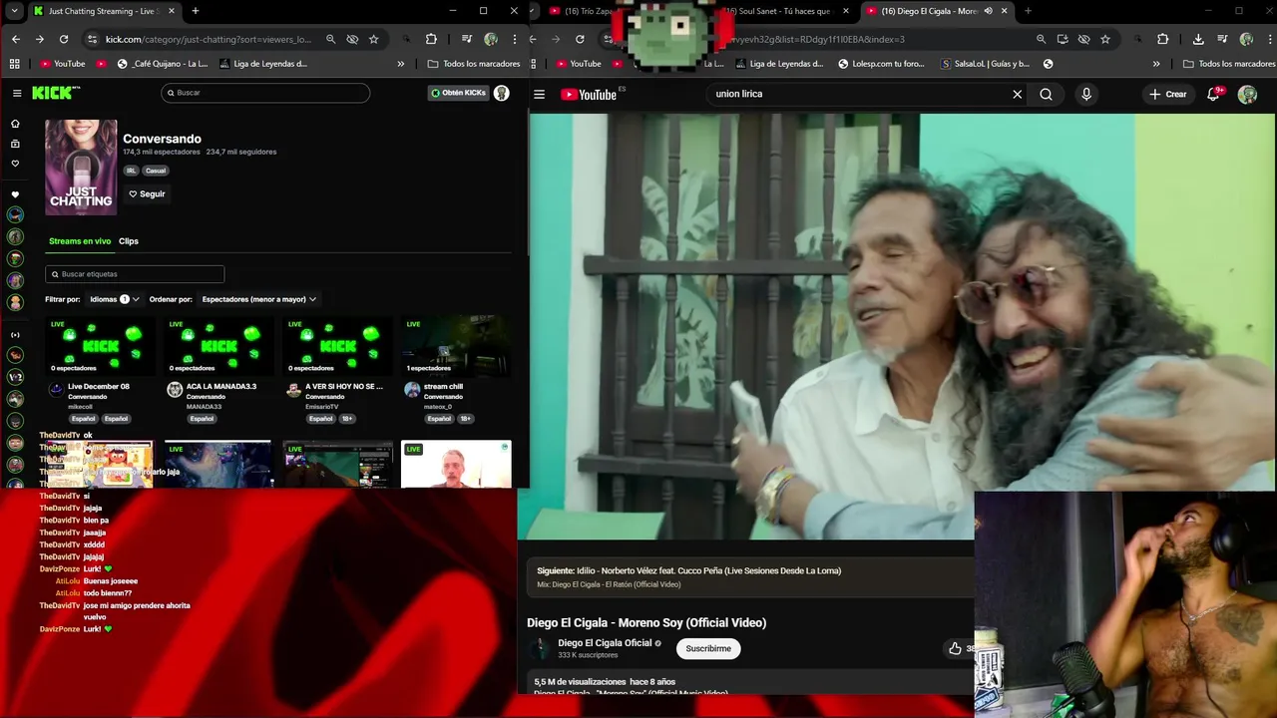Switch to Streams en vivo tab
Image resolution: width=1277 pixels, height=718 pixels.
(x=80, y=241)
